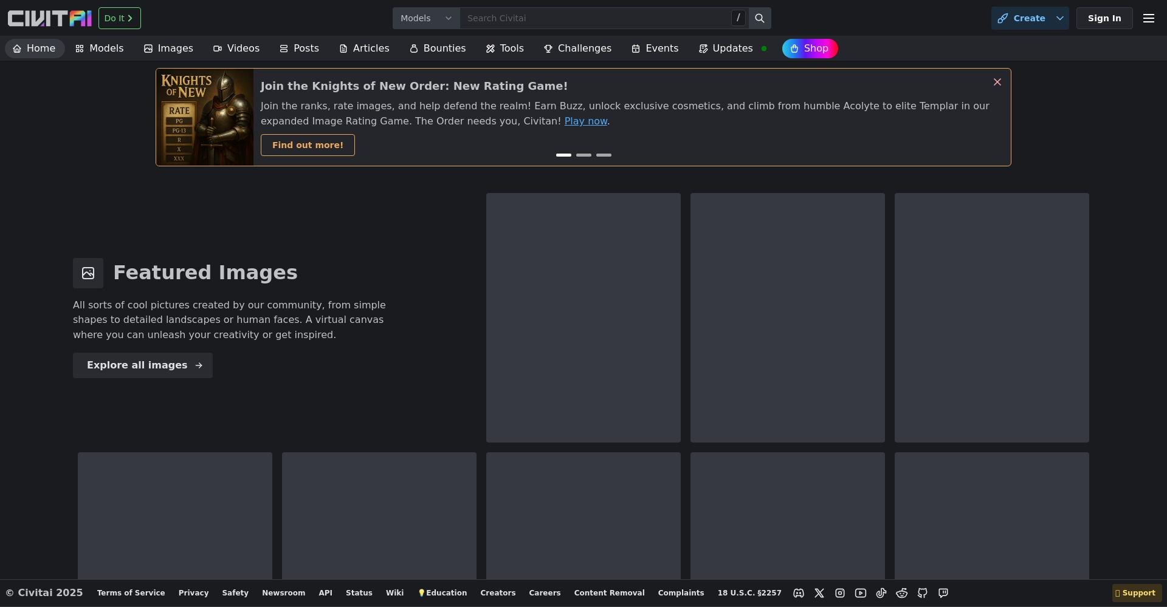This screenshot has width=1167, height=607.
Task: Open Civitai TikTok page
Action: [x=881, y=593]
